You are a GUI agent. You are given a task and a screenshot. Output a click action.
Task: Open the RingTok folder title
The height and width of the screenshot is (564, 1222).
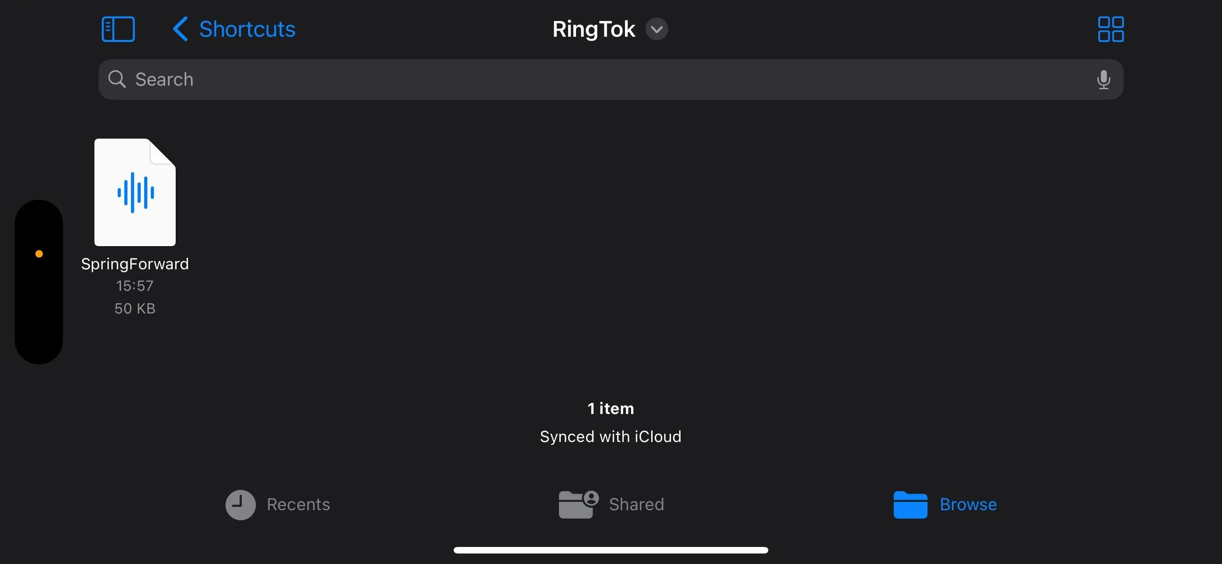tap(594, 29)
